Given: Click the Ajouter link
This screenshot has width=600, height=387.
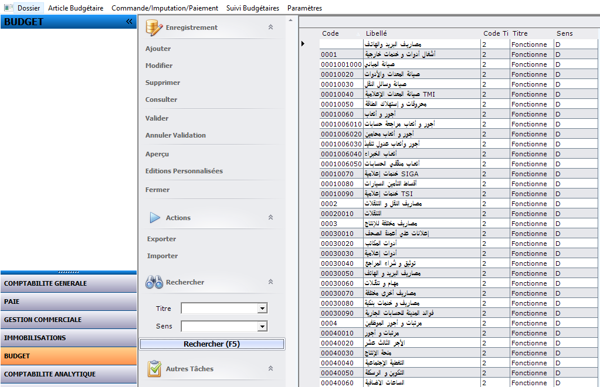Looking at the screenshot, I should tap(158, 49).
